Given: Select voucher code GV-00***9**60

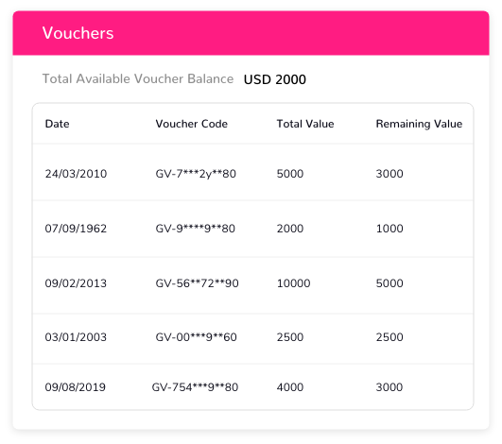Looking at the screenshot, I should pyautogui.click(x=196, y=337).
